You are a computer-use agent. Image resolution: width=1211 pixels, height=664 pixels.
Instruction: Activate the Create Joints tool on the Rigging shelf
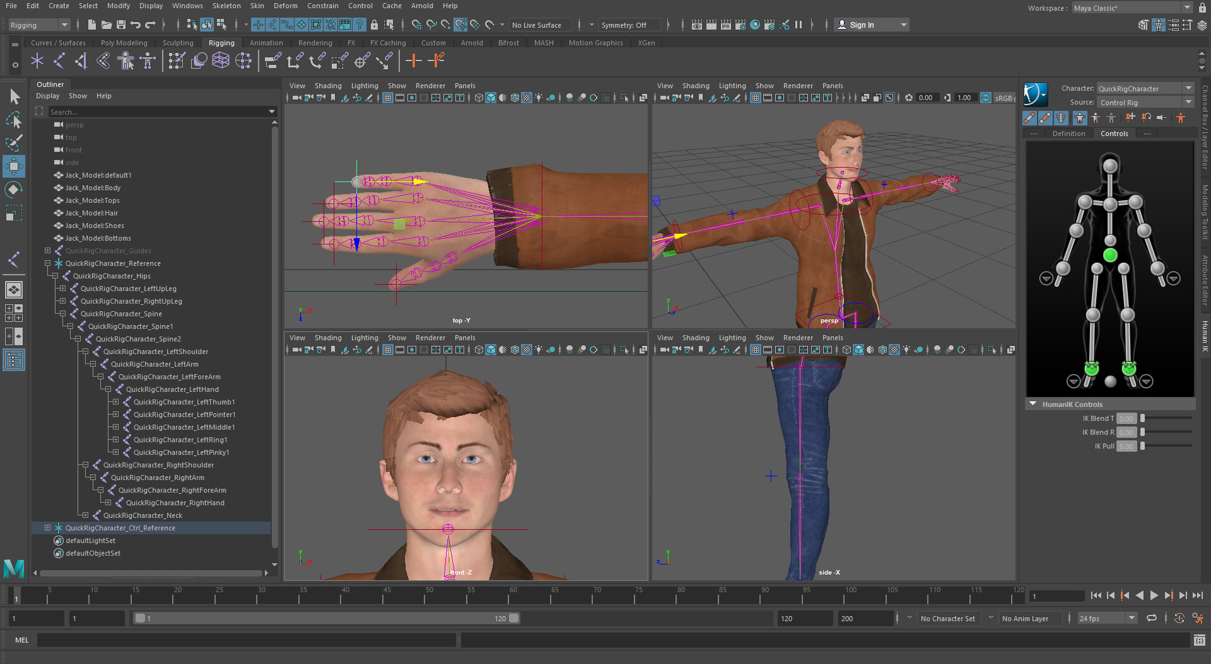point(37,61)
